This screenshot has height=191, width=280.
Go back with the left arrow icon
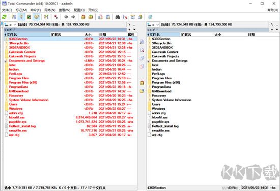[x=66, y=17]
